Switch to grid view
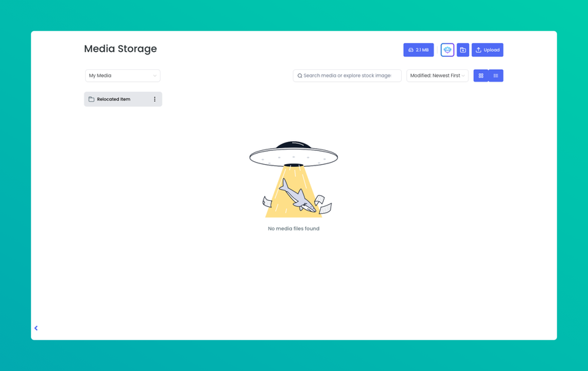Image resolution: width=588 pixels, height=371 pixels. tap(481, 75)
